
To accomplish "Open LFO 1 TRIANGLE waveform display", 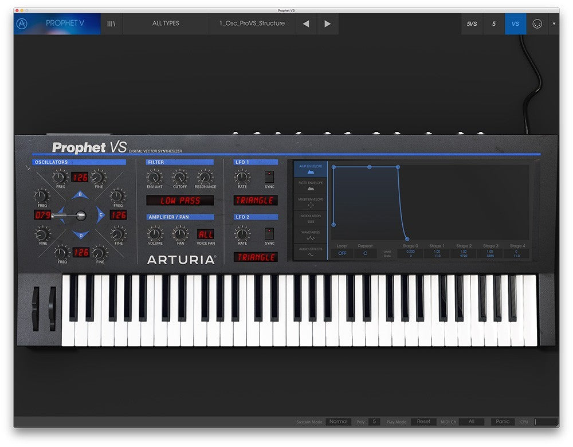I will pyautogui.click(x=256, y=201).
